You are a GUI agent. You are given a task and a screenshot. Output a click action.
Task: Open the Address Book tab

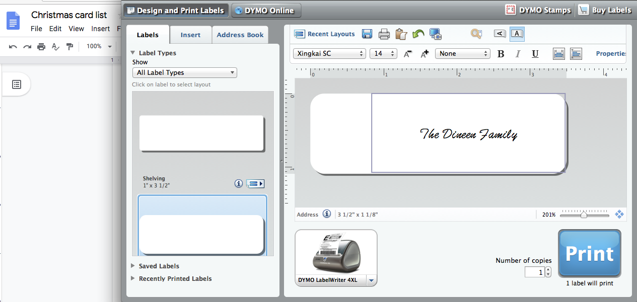(240, 35)
